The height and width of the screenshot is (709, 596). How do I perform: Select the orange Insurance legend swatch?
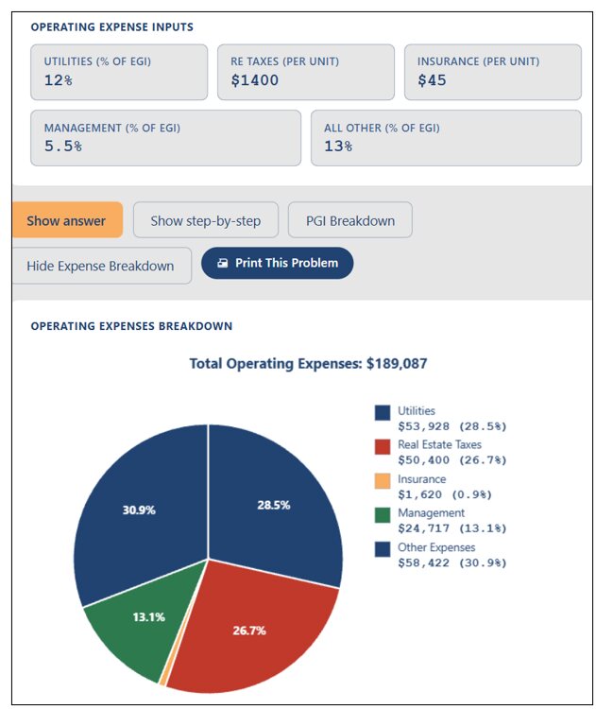(x=383, y=480)
